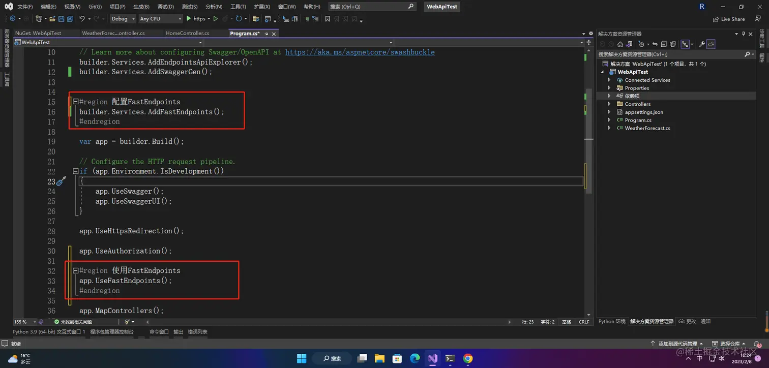The height and width of the screenshot is (368, 769).
Task: Click the Open File folder icon
Action: [x=52, y=19]
